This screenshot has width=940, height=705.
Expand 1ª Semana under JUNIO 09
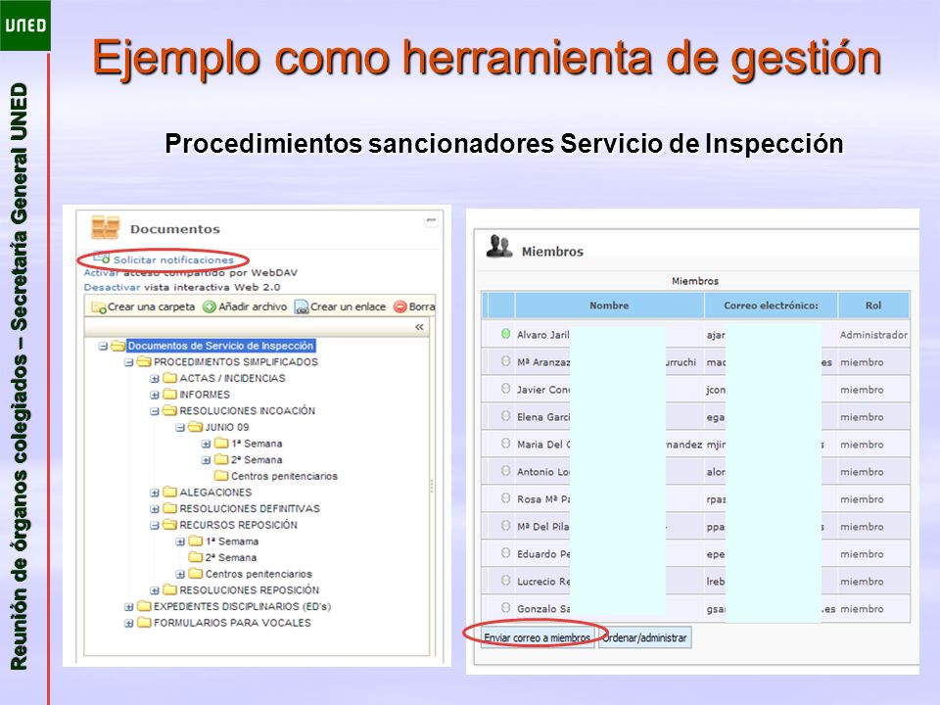pyautogui.click(x=206, y=444)
